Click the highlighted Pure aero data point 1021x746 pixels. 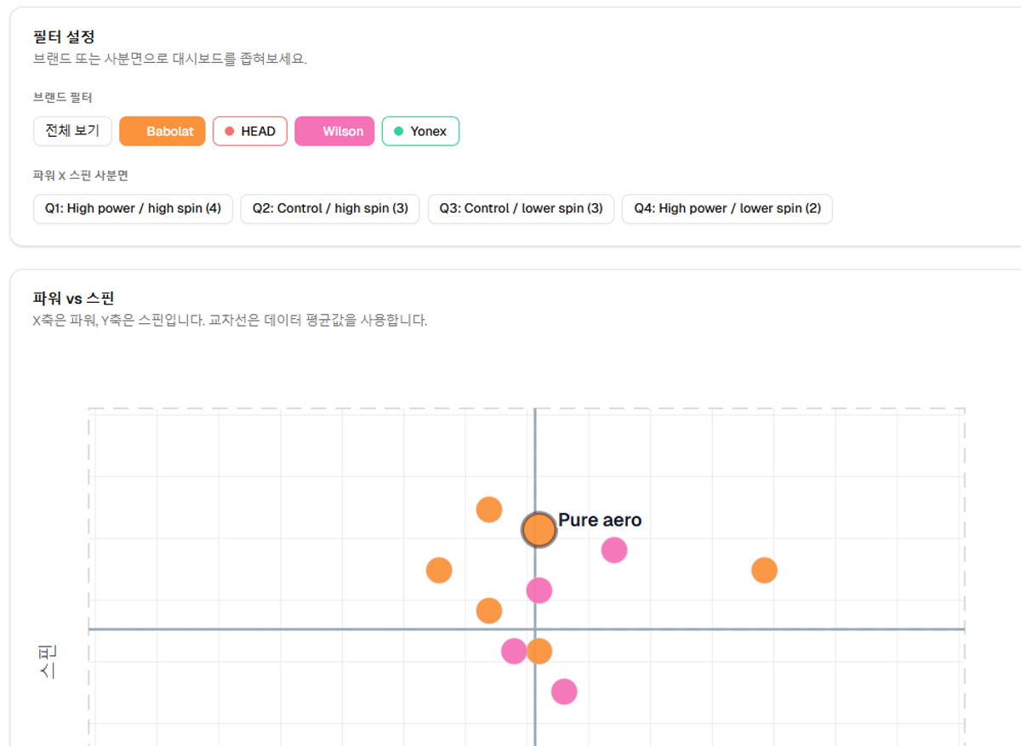tap(539, 529)
